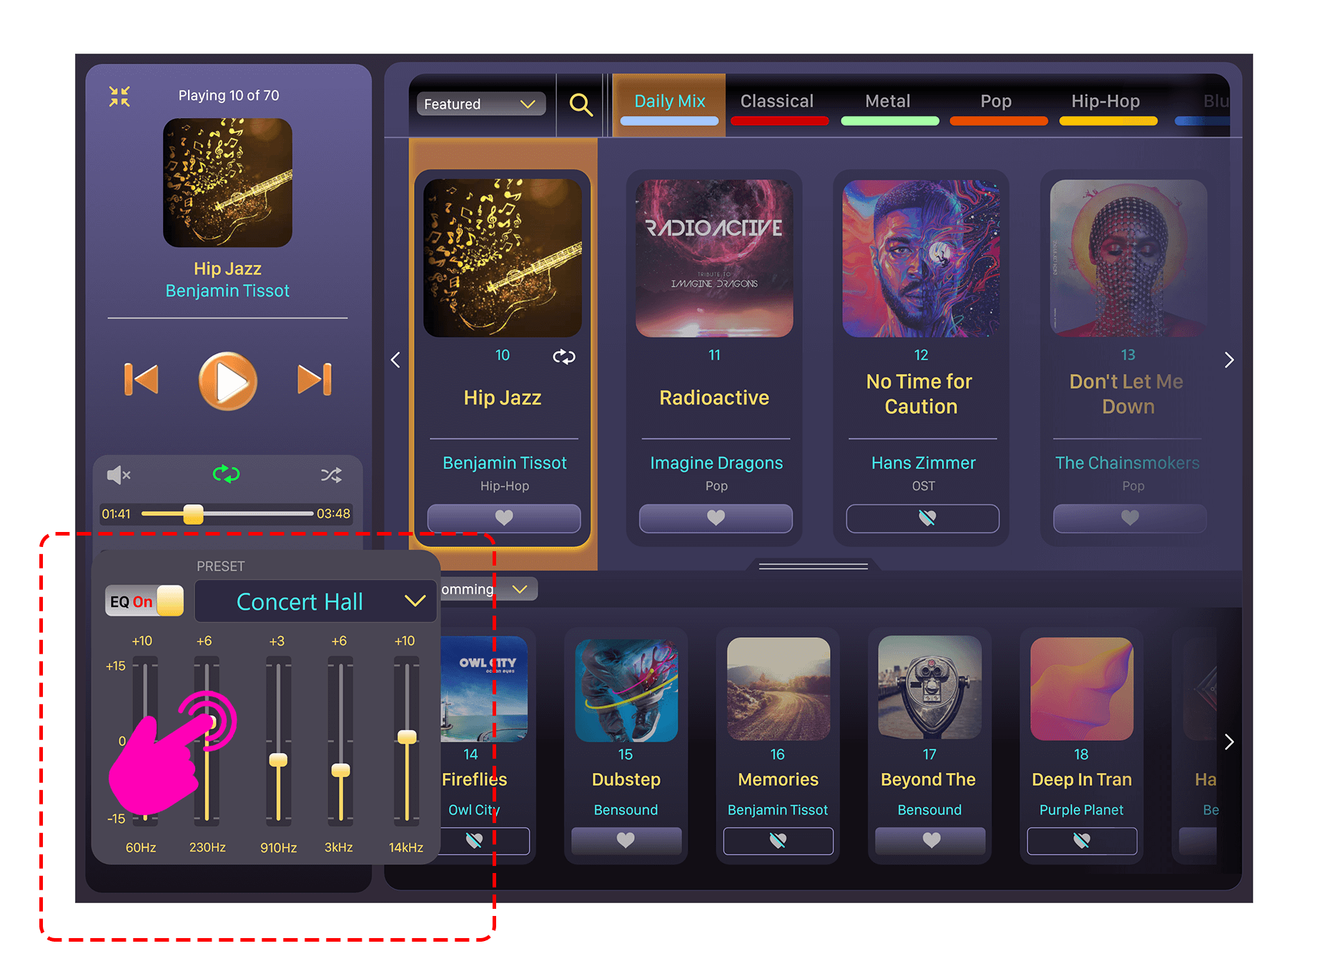Open the Memories album thumbnail
The image size is (1334, 961).
click(x=779, y=689)
